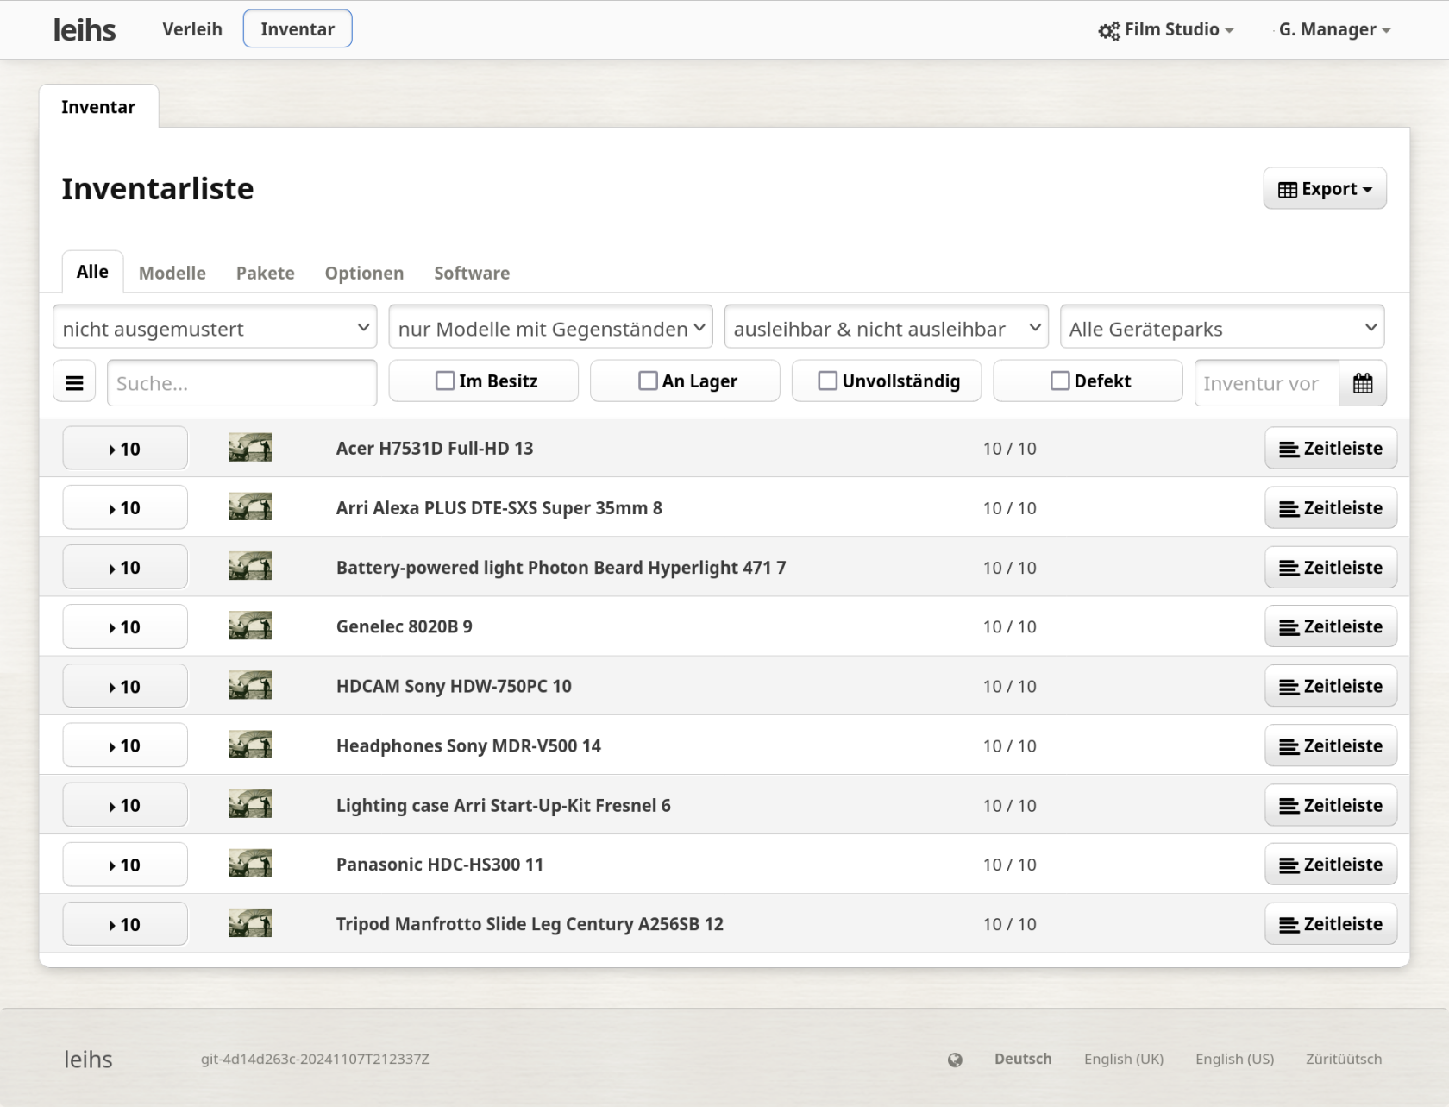The image size is (1449, 1107).
Task: Open the calendar date picker icon
Action: coord(1363,383)
